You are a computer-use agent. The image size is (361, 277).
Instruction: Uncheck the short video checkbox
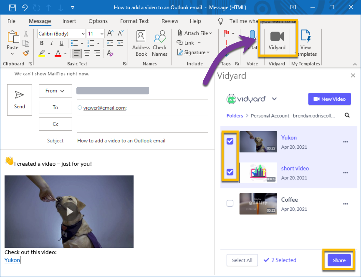[230, 172]
